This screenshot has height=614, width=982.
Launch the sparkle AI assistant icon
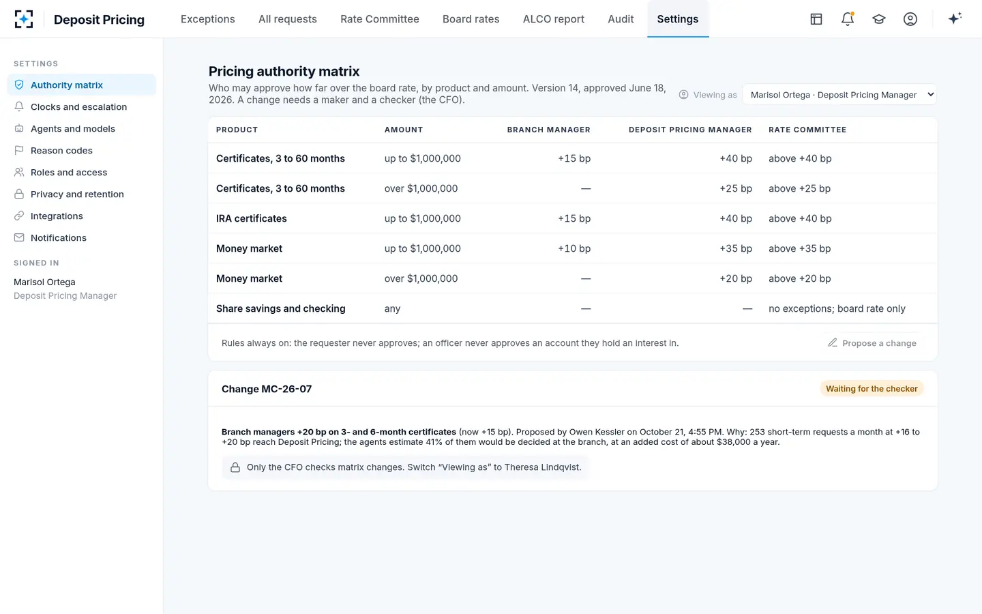pos(955,18)
